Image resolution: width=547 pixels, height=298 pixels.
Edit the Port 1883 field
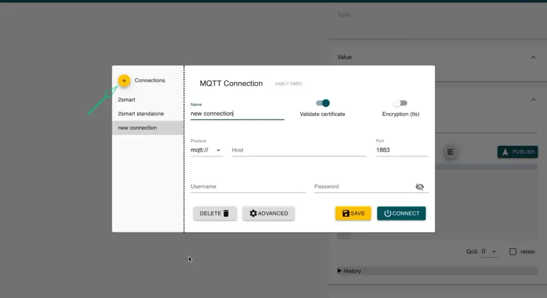click(402, 150)
